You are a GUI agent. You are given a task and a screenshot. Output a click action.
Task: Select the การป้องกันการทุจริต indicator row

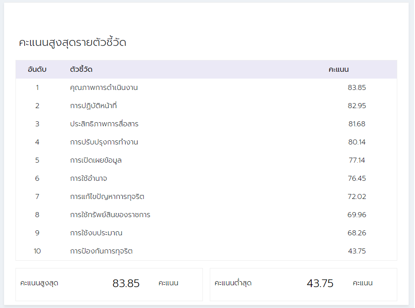tap(101, 251)
